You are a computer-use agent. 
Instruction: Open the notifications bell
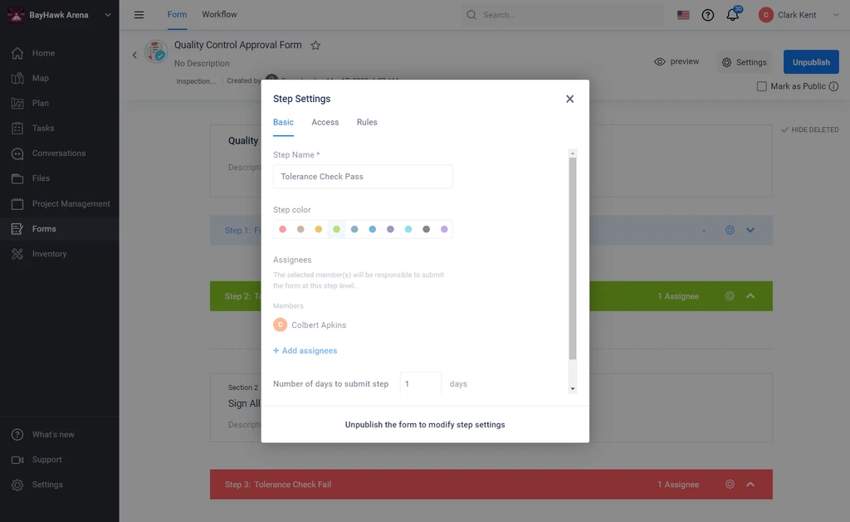pyautogui.click(x=733, y=15)
